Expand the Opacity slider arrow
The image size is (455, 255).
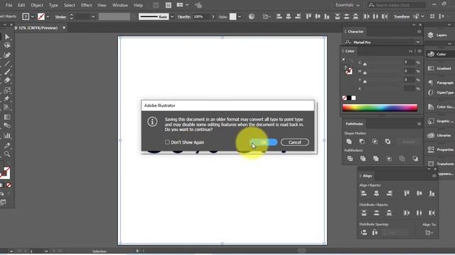(x=213, y=17)
